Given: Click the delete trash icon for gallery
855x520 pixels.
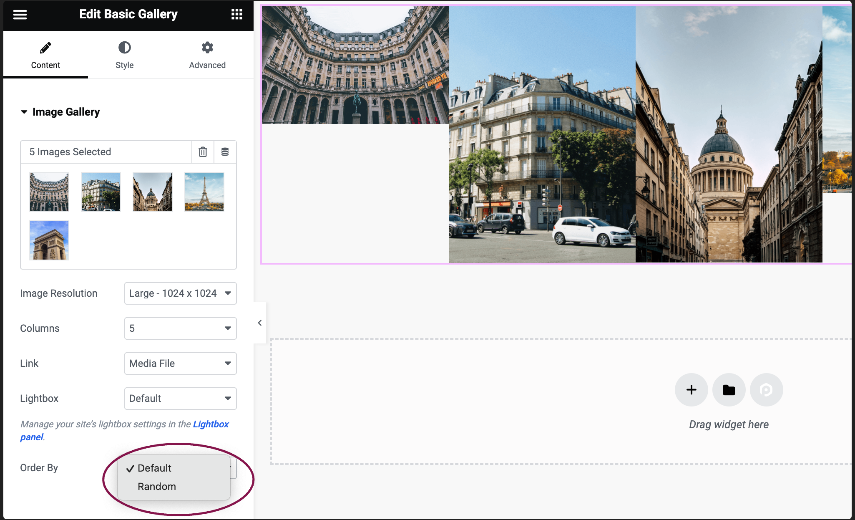Looking at the screenshot, I should [x=202, y=151].
